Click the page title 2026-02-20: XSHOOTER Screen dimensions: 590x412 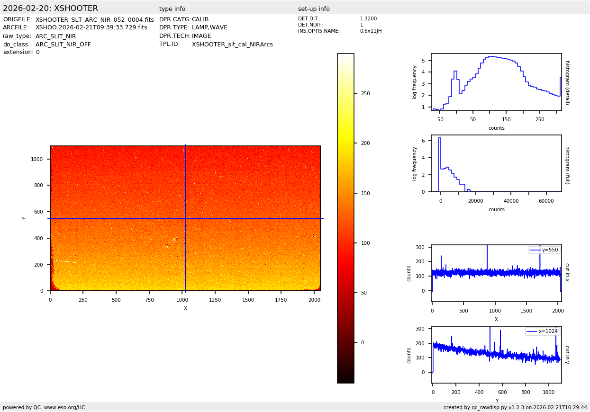click(x=50, y=9)
